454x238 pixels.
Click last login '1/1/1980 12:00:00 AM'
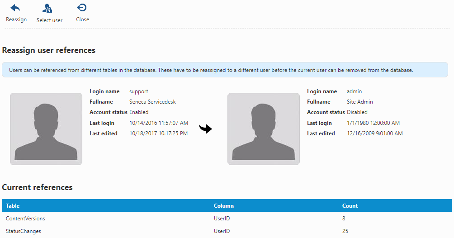click(373, 123)
